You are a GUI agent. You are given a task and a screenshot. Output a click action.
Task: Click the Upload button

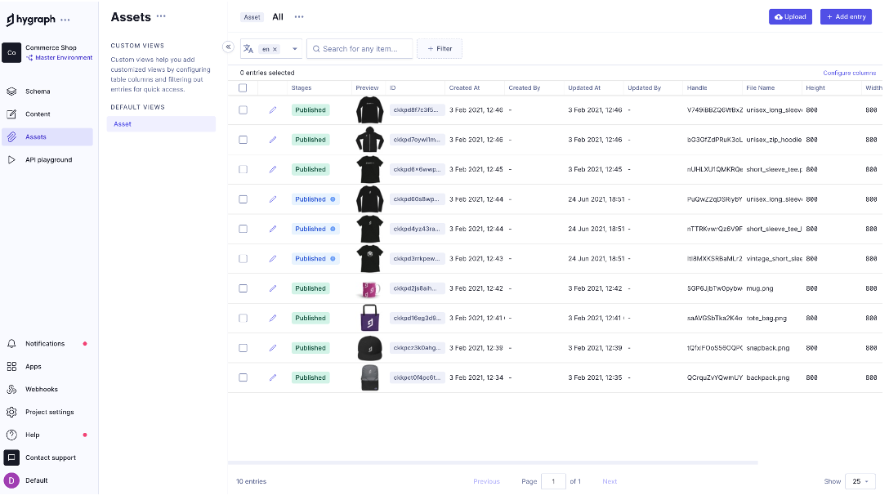tap(790, 16)
